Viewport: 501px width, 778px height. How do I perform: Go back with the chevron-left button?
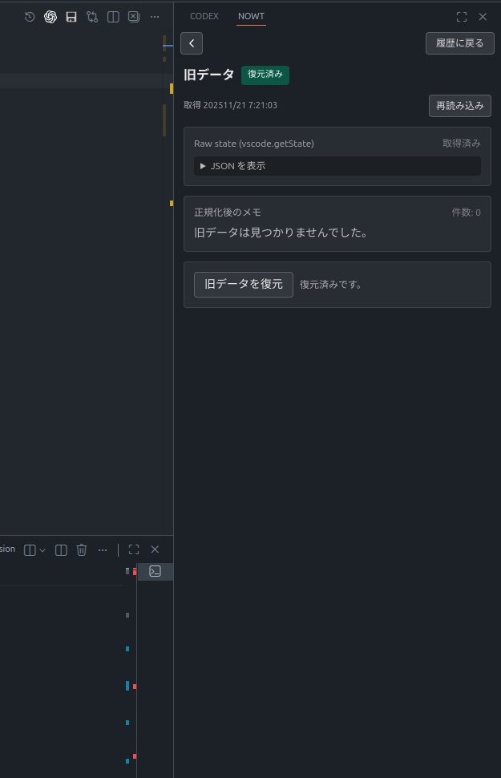click(x=192, y=43)
